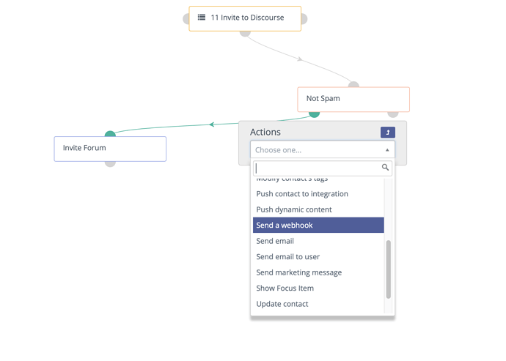Click the gray connector below Invite to Discourse node
This screenshot has height=361, width=506.
(245, 33)
